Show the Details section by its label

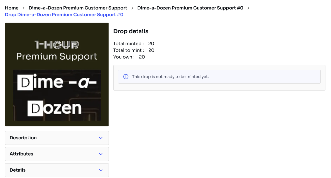click(18, 170)
